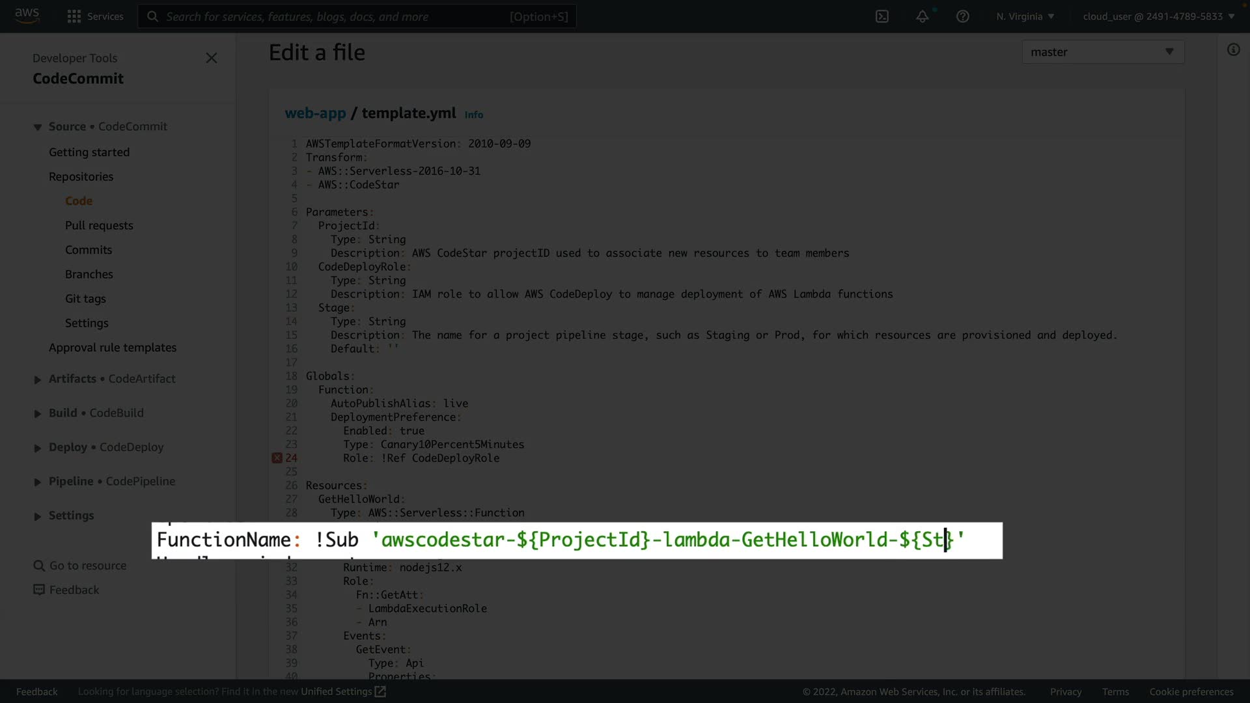Open the master branch dropdown
1250x703 pixels.
(1102, 52)
